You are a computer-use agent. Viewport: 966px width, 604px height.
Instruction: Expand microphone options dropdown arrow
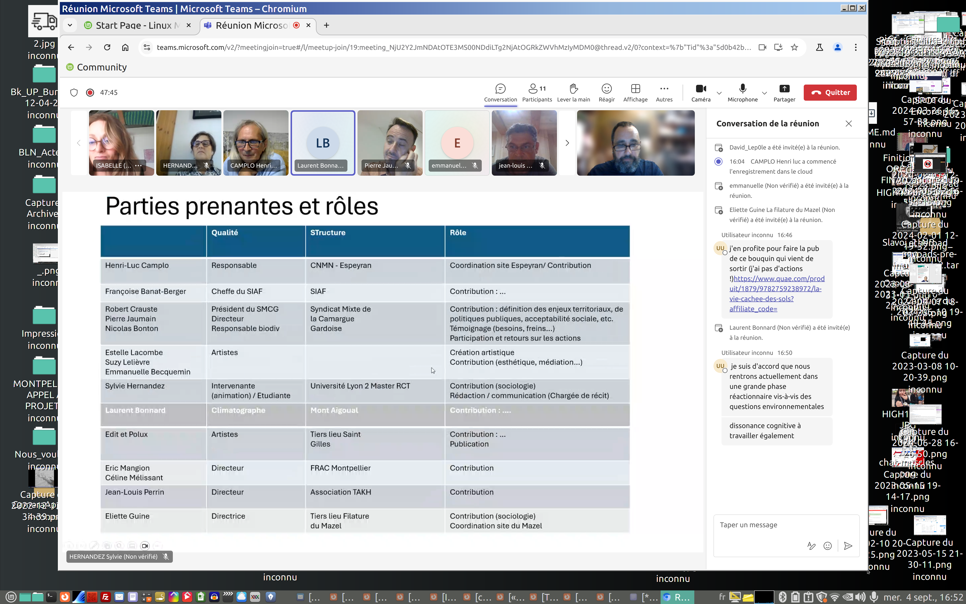(764, 93)
